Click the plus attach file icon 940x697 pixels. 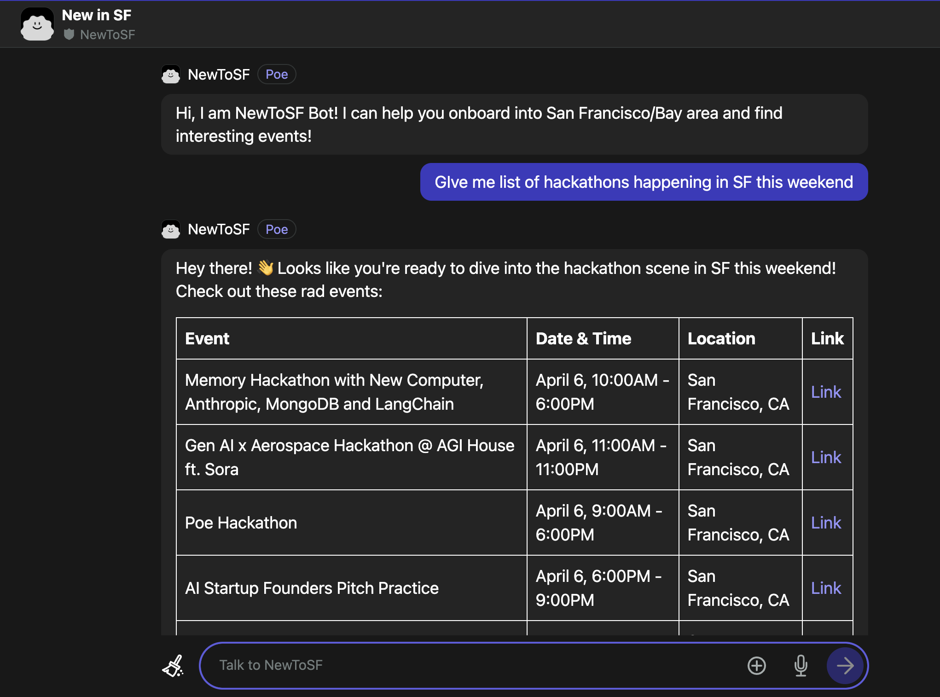[756, 666]
